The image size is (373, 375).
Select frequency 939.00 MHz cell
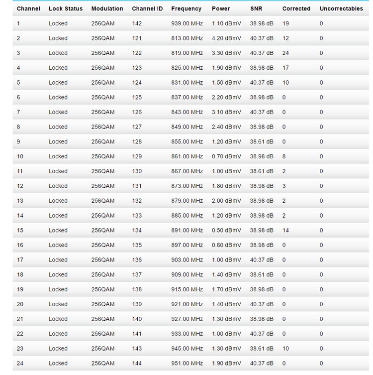(x=187, y=23)
